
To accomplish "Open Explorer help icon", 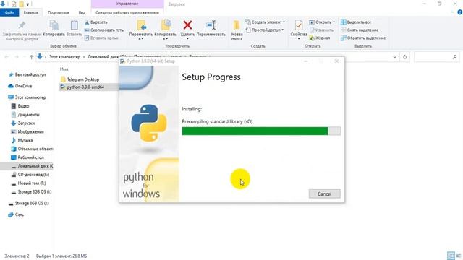I will point(460,12).
